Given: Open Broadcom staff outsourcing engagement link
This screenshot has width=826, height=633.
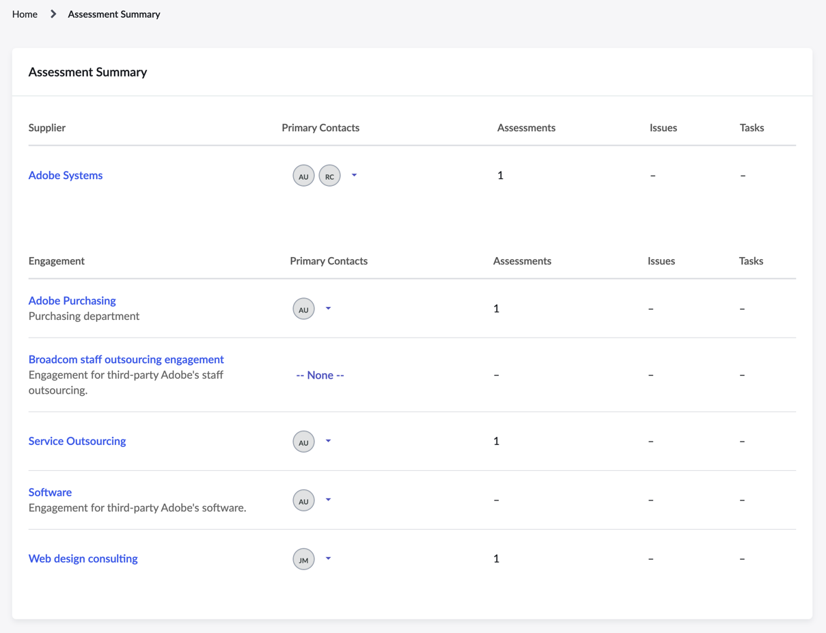Looking at the screenshot, I should (126, 359).
